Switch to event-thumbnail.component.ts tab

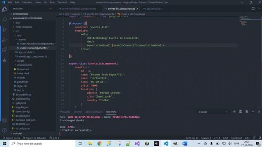pyautogui.click(x=79, y=9)
